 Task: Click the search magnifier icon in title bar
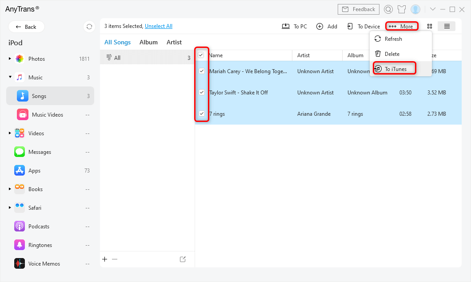pyautogui.click(x=388, y=9)
